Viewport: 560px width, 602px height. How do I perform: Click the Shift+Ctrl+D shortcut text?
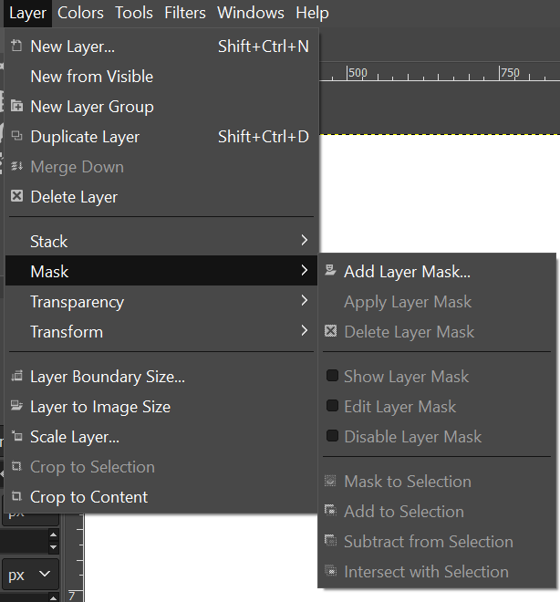point(264,137)
